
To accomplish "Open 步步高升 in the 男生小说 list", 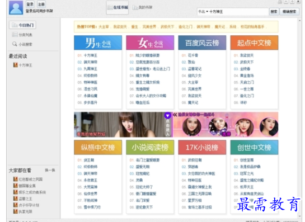I will click(91, 102).
